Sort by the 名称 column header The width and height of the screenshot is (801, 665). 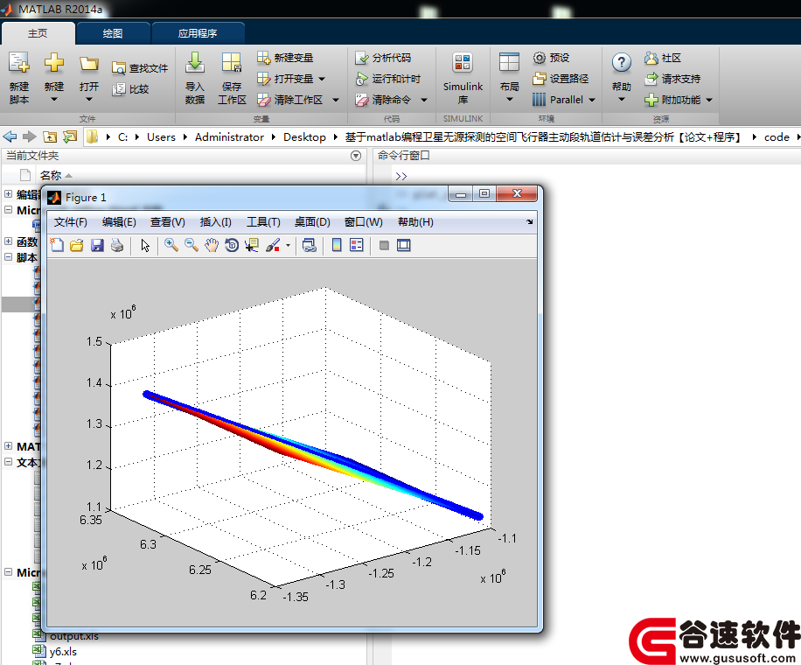click(x=51, y=175)
